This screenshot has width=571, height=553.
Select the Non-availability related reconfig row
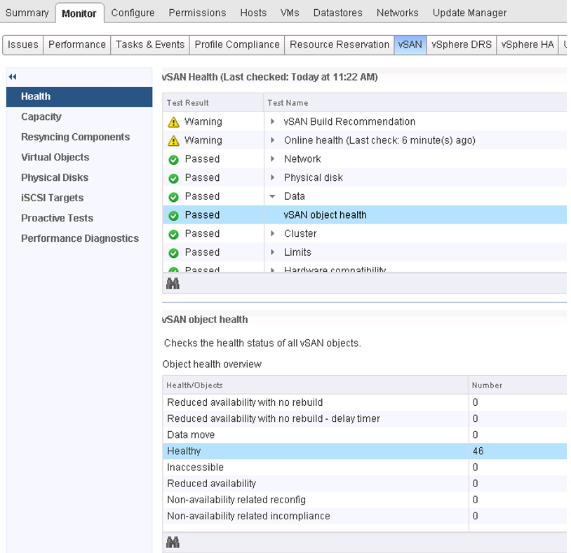(365, 500)
